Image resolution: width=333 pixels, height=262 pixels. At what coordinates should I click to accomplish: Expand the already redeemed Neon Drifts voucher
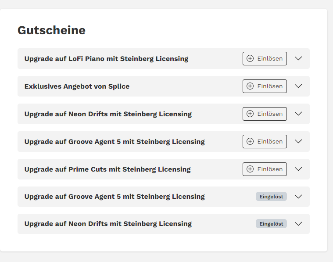click(298, 224)
